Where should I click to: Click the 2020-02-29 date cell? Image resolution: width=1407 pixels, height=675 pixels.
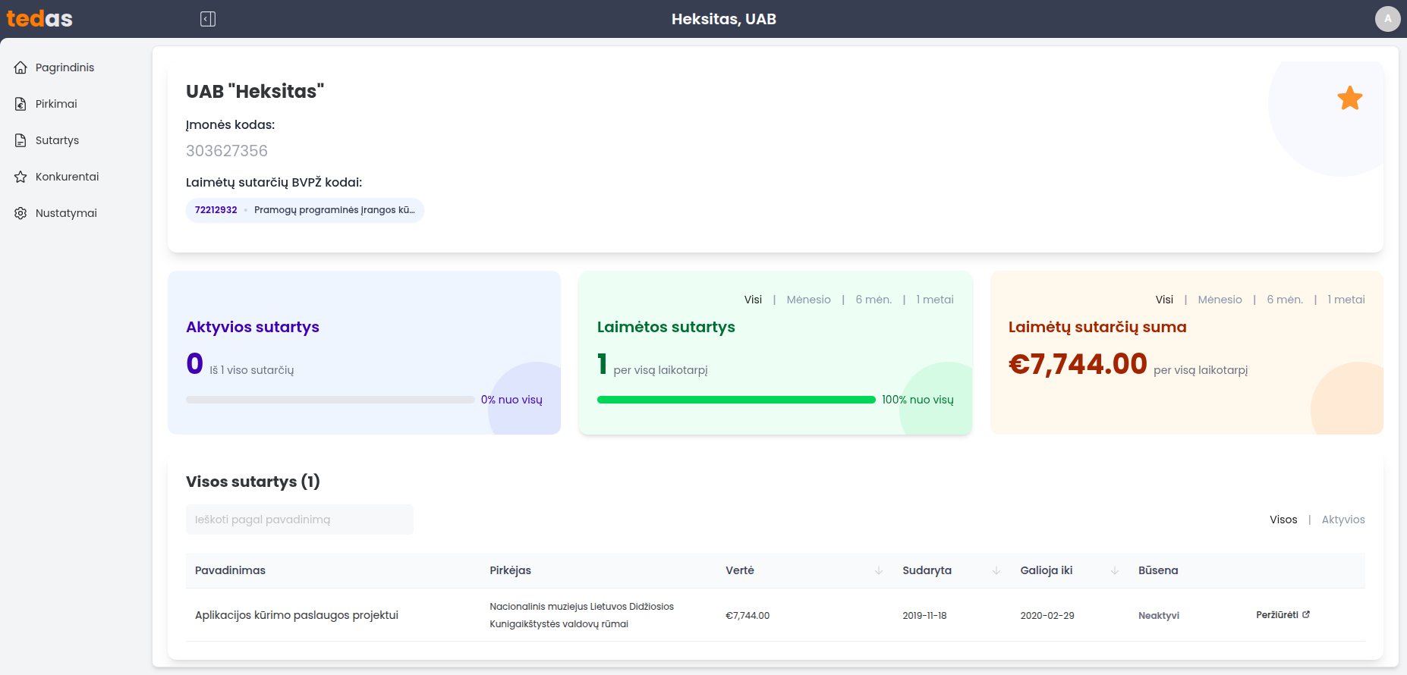1047,616
